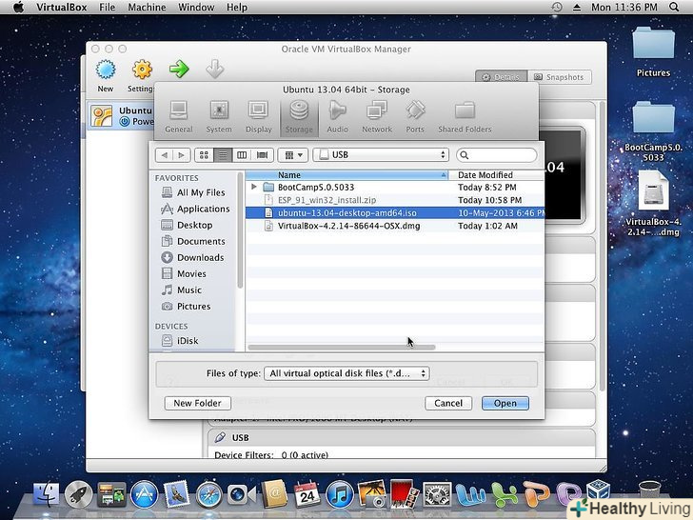This screenshot has height=520, width=693.
Task: Select the Network settings icon
Action: [x=376, y=114]
